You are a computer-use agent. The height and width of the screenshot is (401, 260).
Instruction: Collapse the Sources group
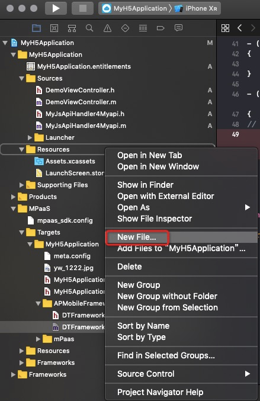coord(22,78)
